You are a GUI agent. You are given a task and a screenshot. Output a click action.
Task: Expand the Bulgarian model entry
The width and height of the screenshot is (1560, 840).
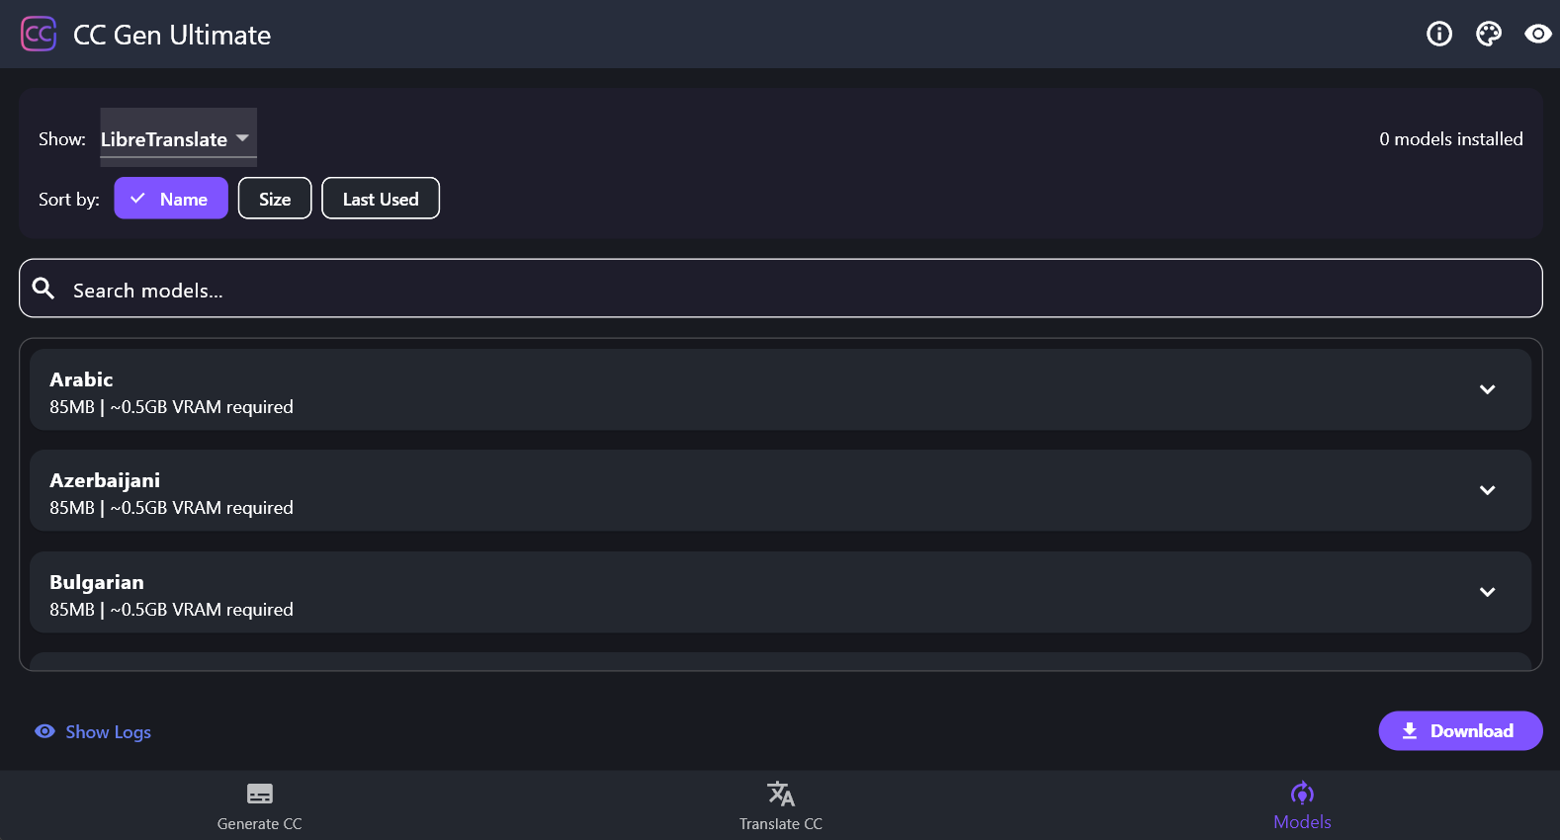pyautogui.click(x=1487, y=592)
